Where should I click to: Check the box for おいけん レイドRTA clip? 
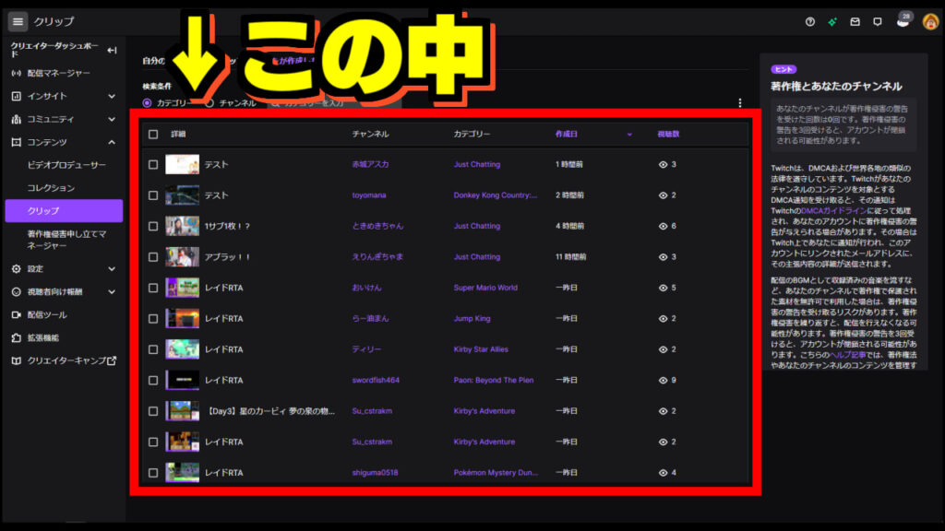pos(153,288)
